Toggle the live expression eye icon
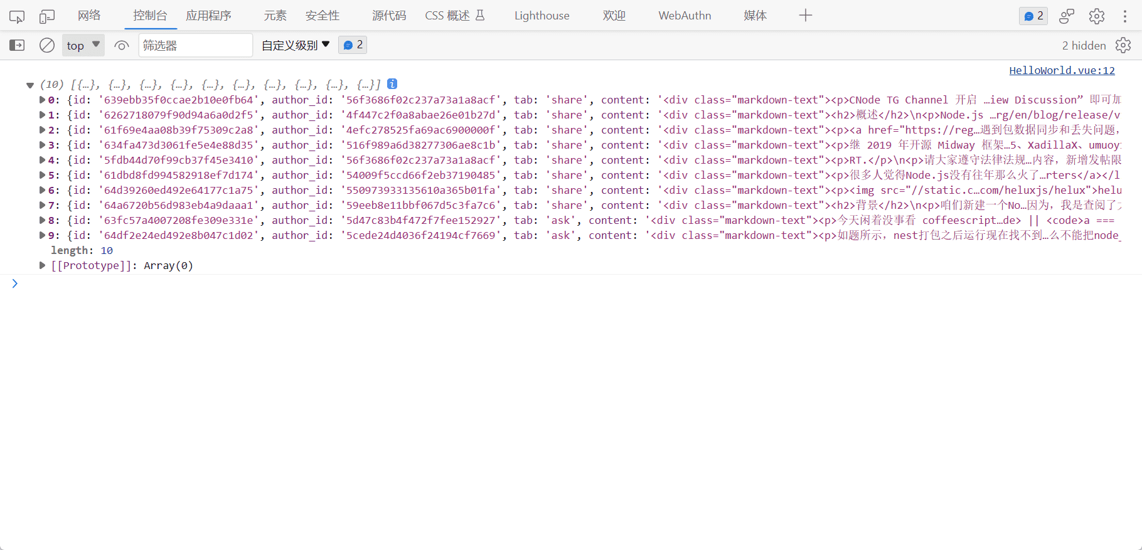 click(122, 45)
